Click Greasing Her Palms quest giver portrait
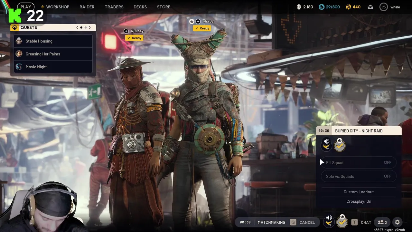The width and height of the screenshot is (412, 232). click(19, 54)
